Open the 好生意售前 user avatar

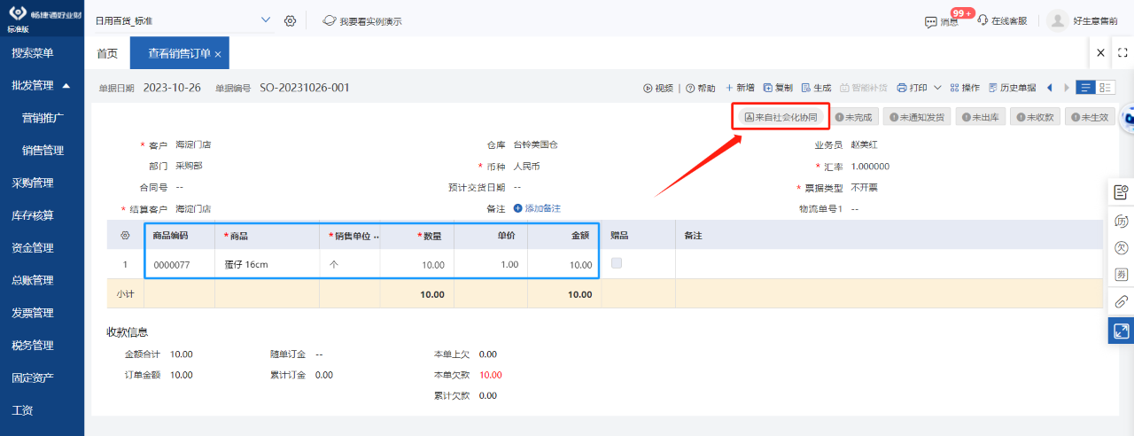tap(1057, 20)
